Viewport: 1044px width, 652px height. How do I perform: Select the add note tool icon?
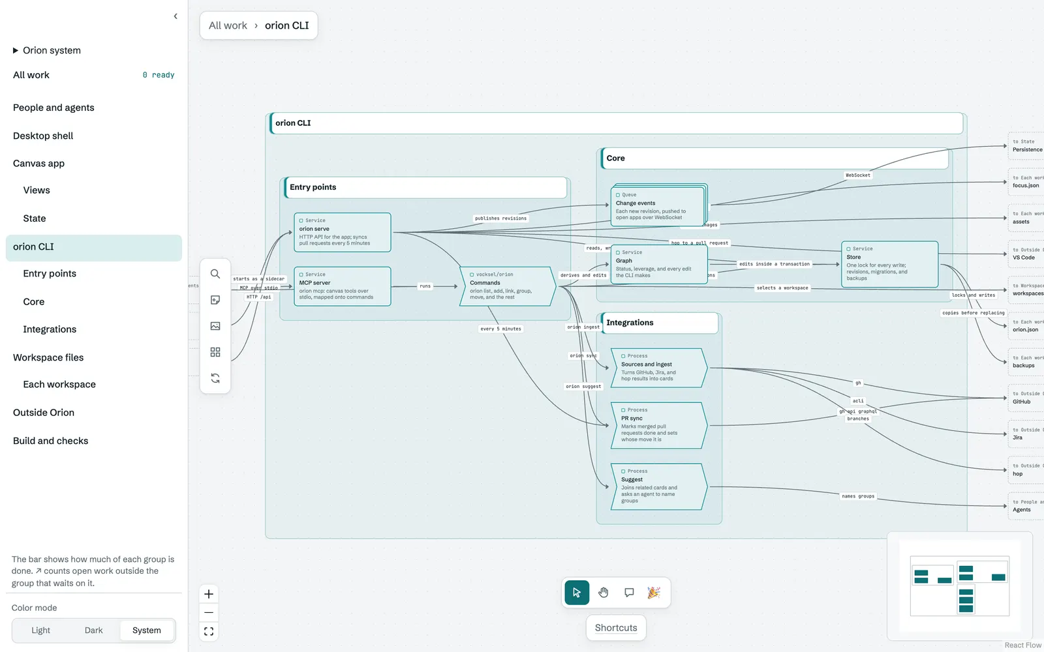215,300
